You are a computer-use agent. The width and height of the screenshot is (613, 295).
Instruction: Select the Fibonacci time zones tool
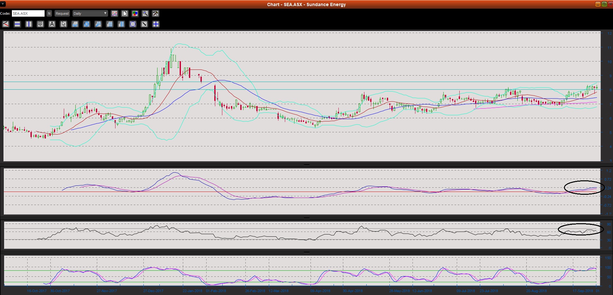pyautogui.click(x=121, y=24)
